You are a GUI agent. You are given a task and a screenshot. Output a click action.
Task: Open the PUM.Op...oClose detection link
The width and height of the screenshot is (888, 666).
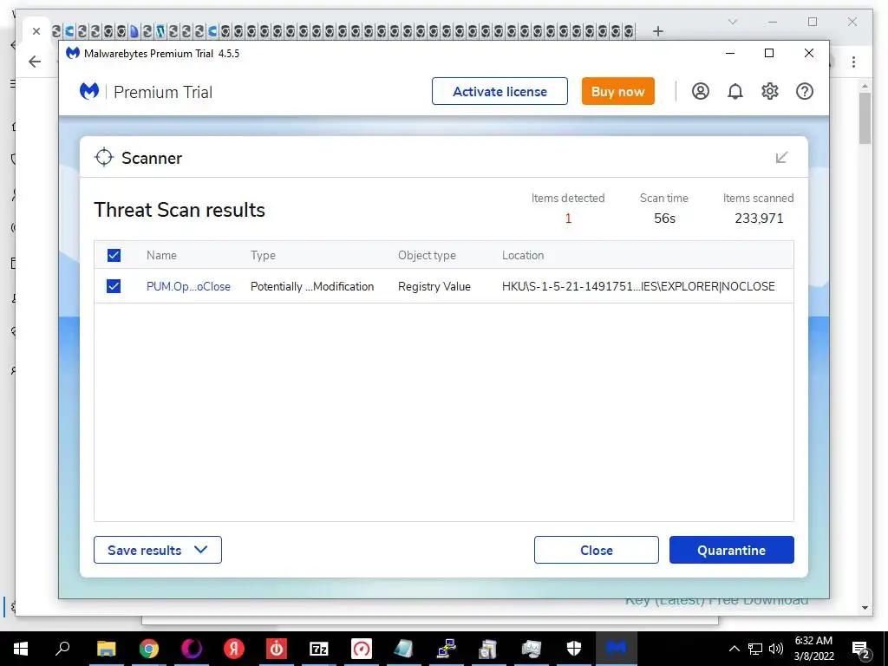pyautogui.click(x=188, y=286)
